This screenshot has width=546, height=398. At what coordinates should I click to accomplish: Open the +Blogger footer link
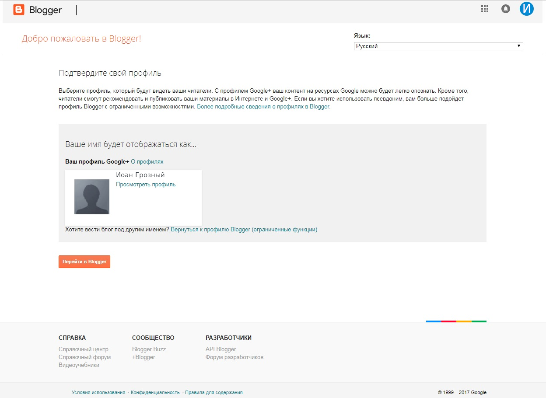(x=143, y=357)
